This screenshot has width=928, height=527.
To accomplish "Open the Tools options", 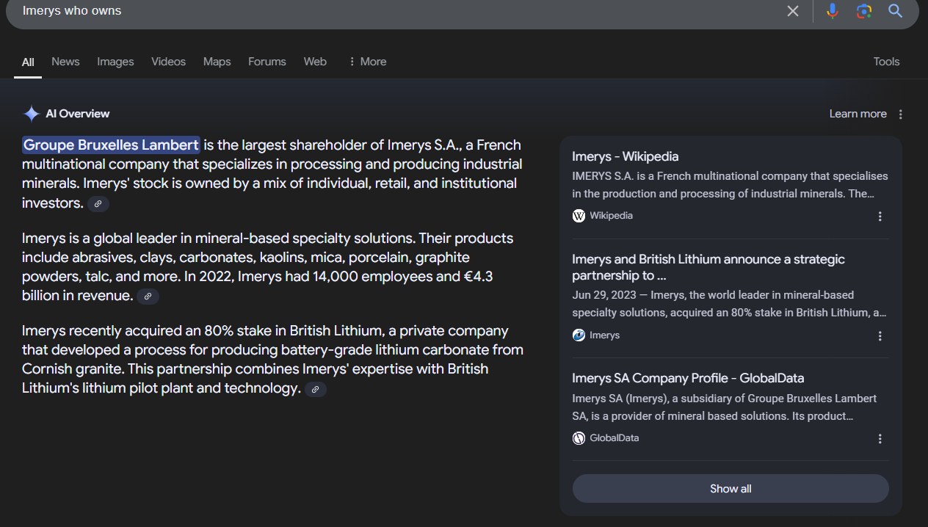I will point(886,62).
